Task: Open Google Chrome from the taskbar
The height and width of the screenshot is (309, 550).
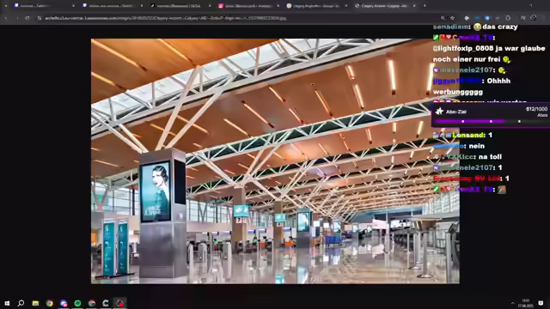Action: [50, 303]
